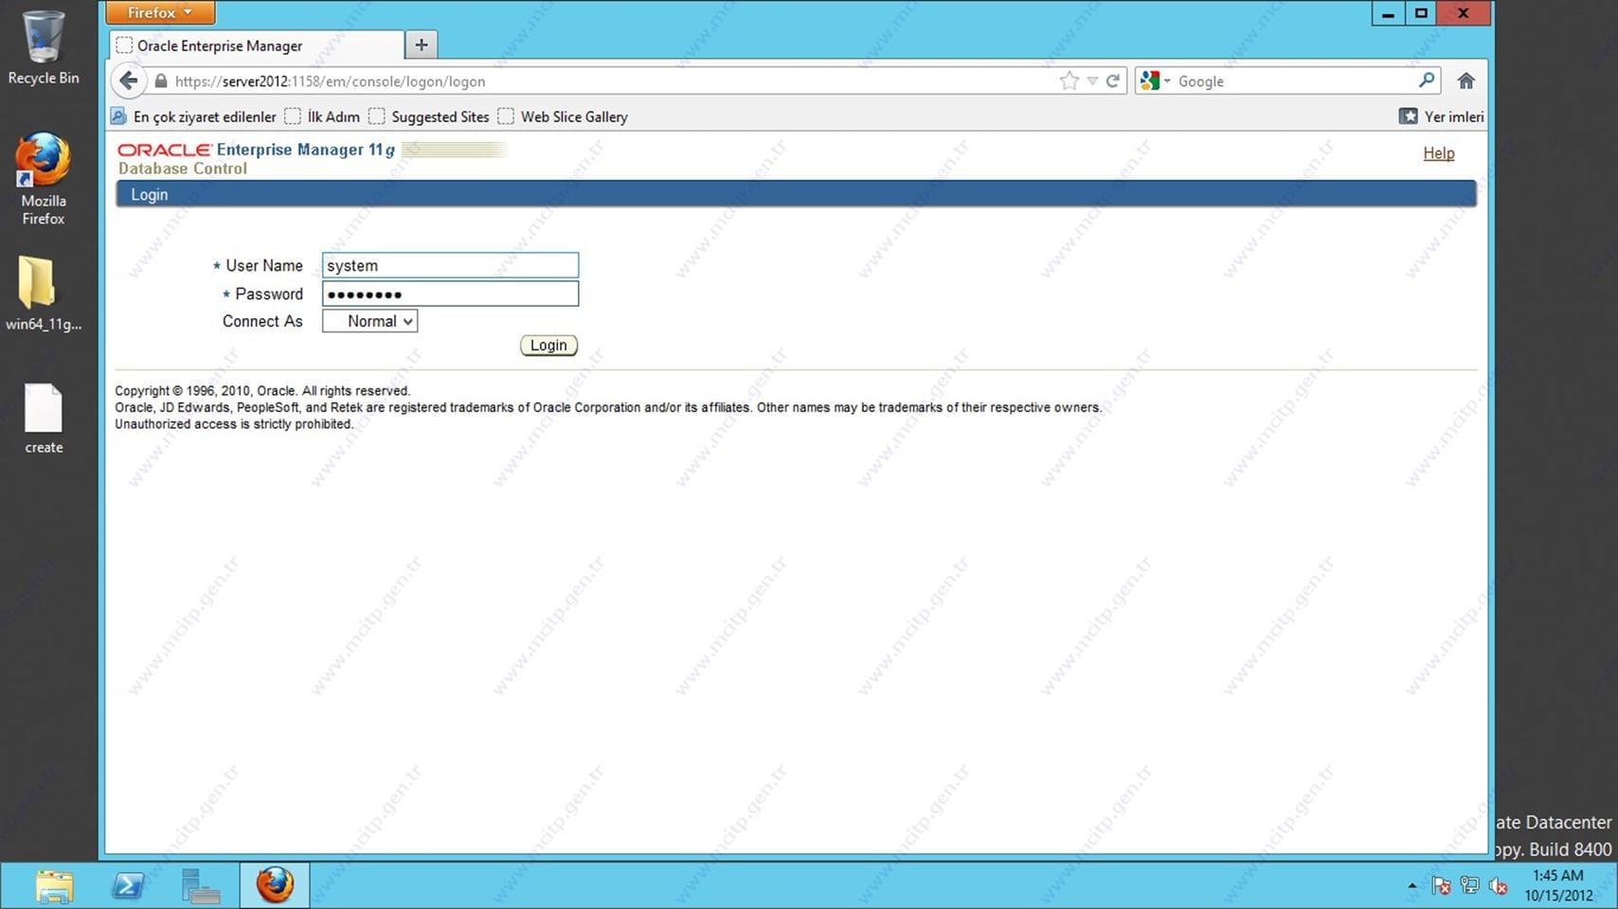Screen dimensions: 1618x909
Task: Click the Login button
Action: pos(548,346)
